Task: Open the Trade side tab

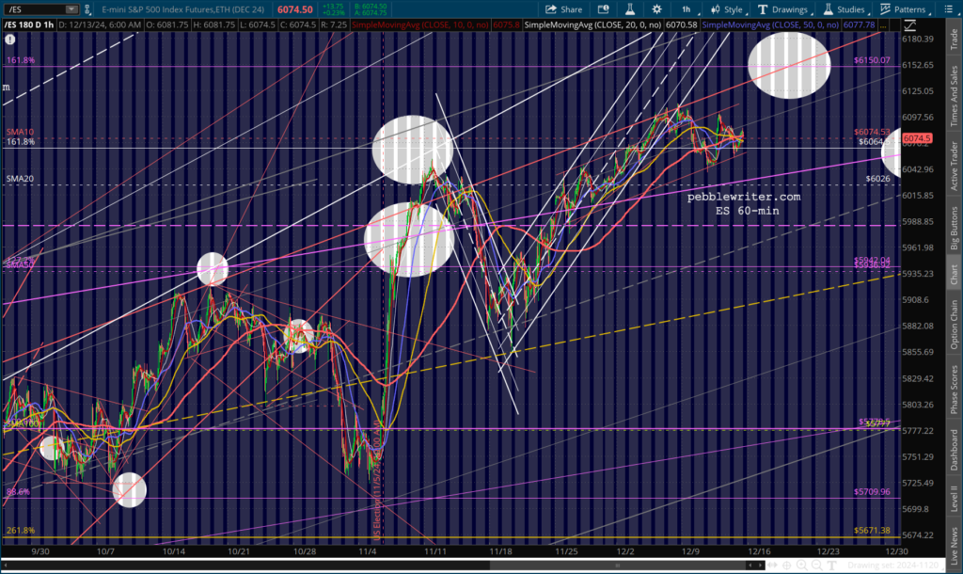Action: pos(954,39)
